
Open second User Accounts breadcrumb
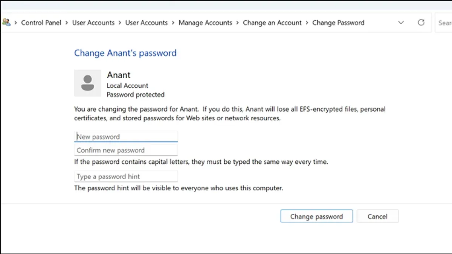pos(146,23)
